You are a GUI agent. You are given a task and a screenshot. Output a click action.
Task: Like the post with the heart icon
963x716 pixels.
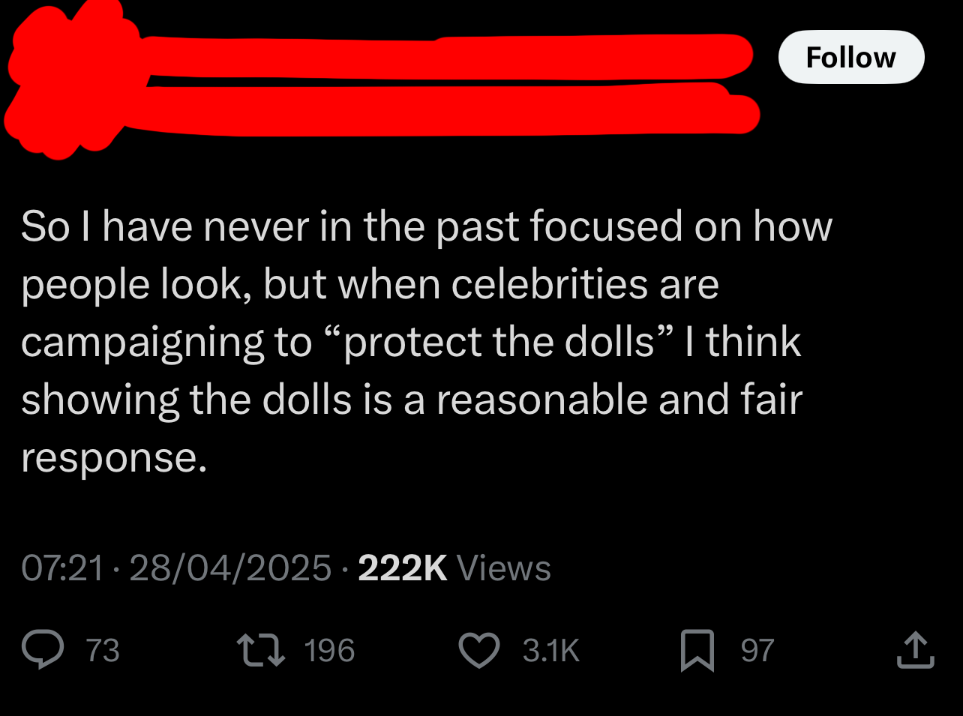(479, 650)
